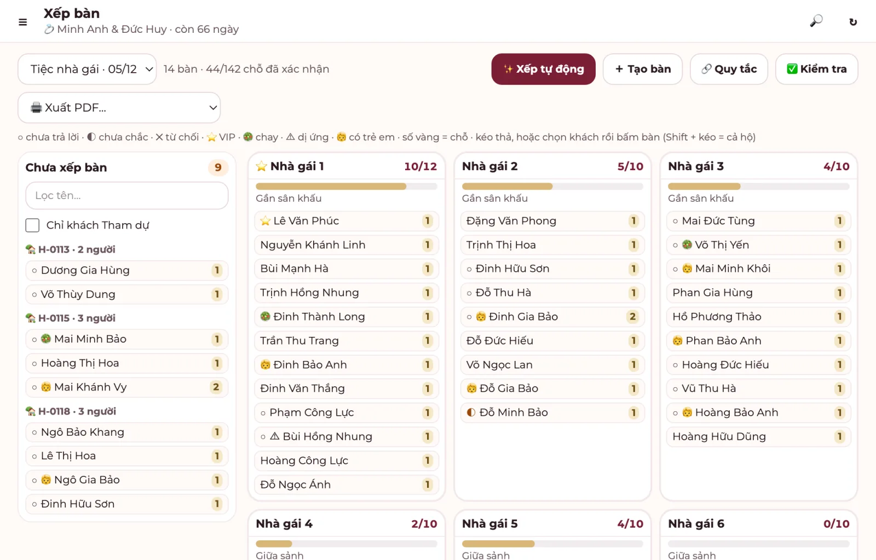Click the refresh icon in header
Image resolution: width=876 pixels, height=560 pixels.
click(853, 22)
